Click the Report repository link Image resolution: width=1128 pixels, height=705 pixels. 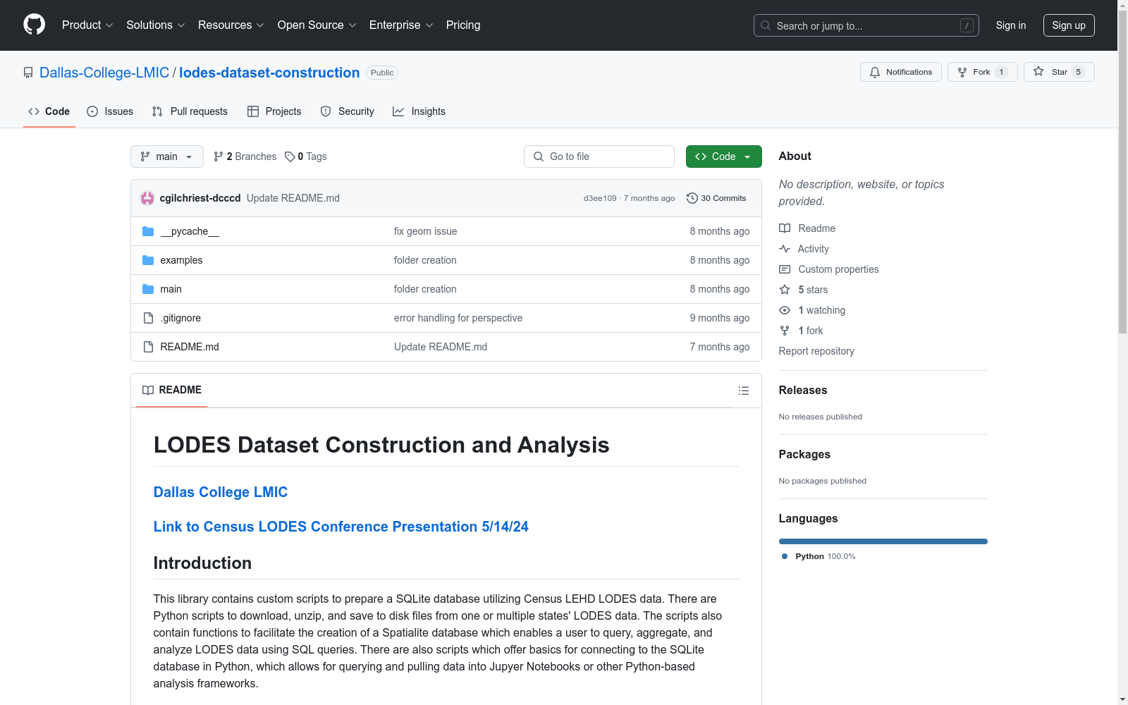pyautogui.click(x=816, y=351)
